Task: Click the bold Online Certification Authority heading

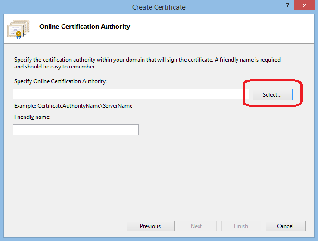Action: [85, 27]
